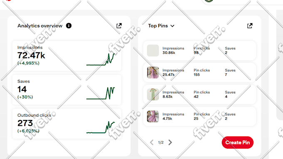Select the green dress pin thumbnail
Screen dimensions: 283x159
pos(153,94)
